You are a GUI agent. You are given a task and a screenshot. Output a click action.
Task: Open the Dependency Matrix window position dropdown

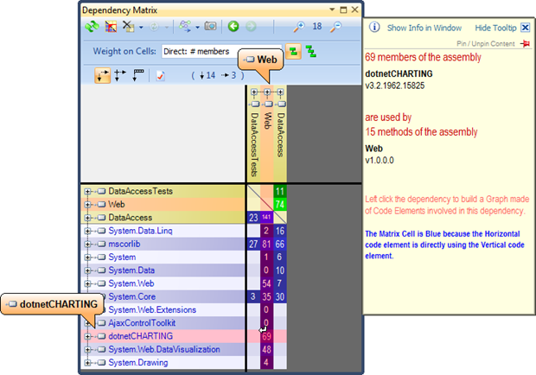[332, 10]
